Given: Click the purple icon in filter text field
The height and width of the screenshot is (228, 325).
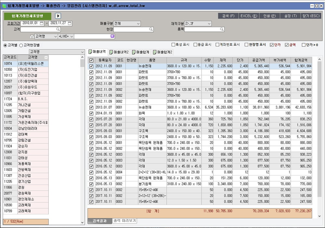Looking at the screenshot, I should point(112,36).
